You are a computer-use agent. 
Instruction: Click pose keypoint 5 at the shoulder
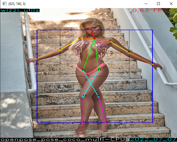coord(110,41)
